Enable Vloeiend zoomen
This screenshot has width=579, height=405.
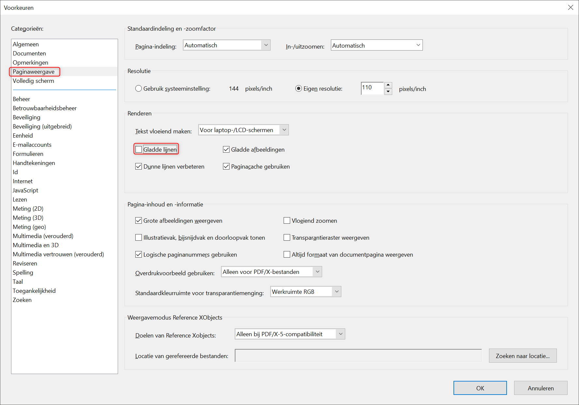pos(287,220)
